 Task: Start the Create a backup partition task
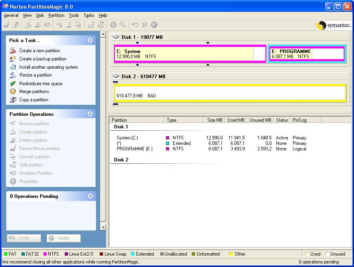[38, 59]
